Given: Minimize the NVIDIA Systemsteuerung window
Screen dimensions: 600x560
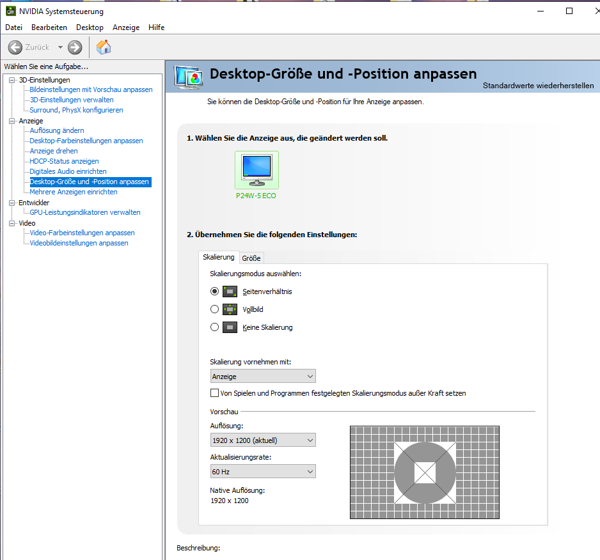Looking at the screenshot, I should pyautogui.click(x=541, y=11).
